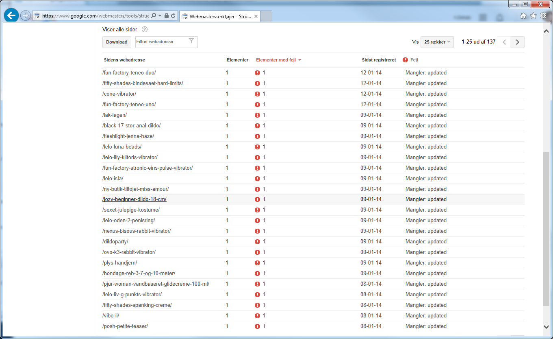Screen dimensions: 553x339
Task: Click the 1-25 ud af 137 pagination text
Action: pyautogui.click(x=478, y=42)
